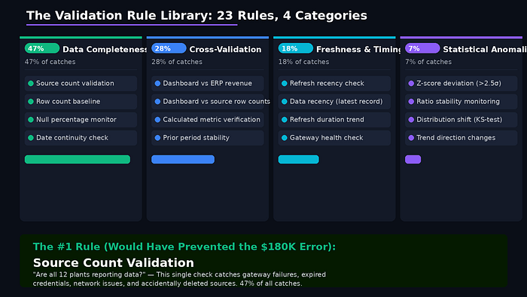Click the green 47% badge
The image size is (527, 297).
42,48
